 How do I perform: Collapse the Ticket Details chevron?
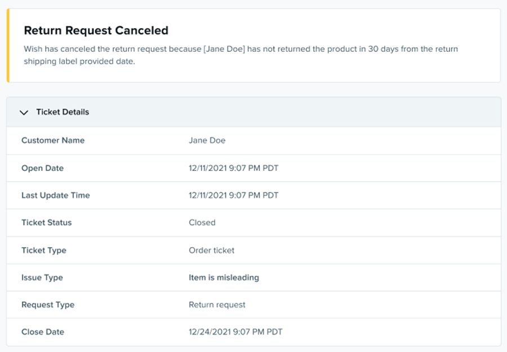24,112
